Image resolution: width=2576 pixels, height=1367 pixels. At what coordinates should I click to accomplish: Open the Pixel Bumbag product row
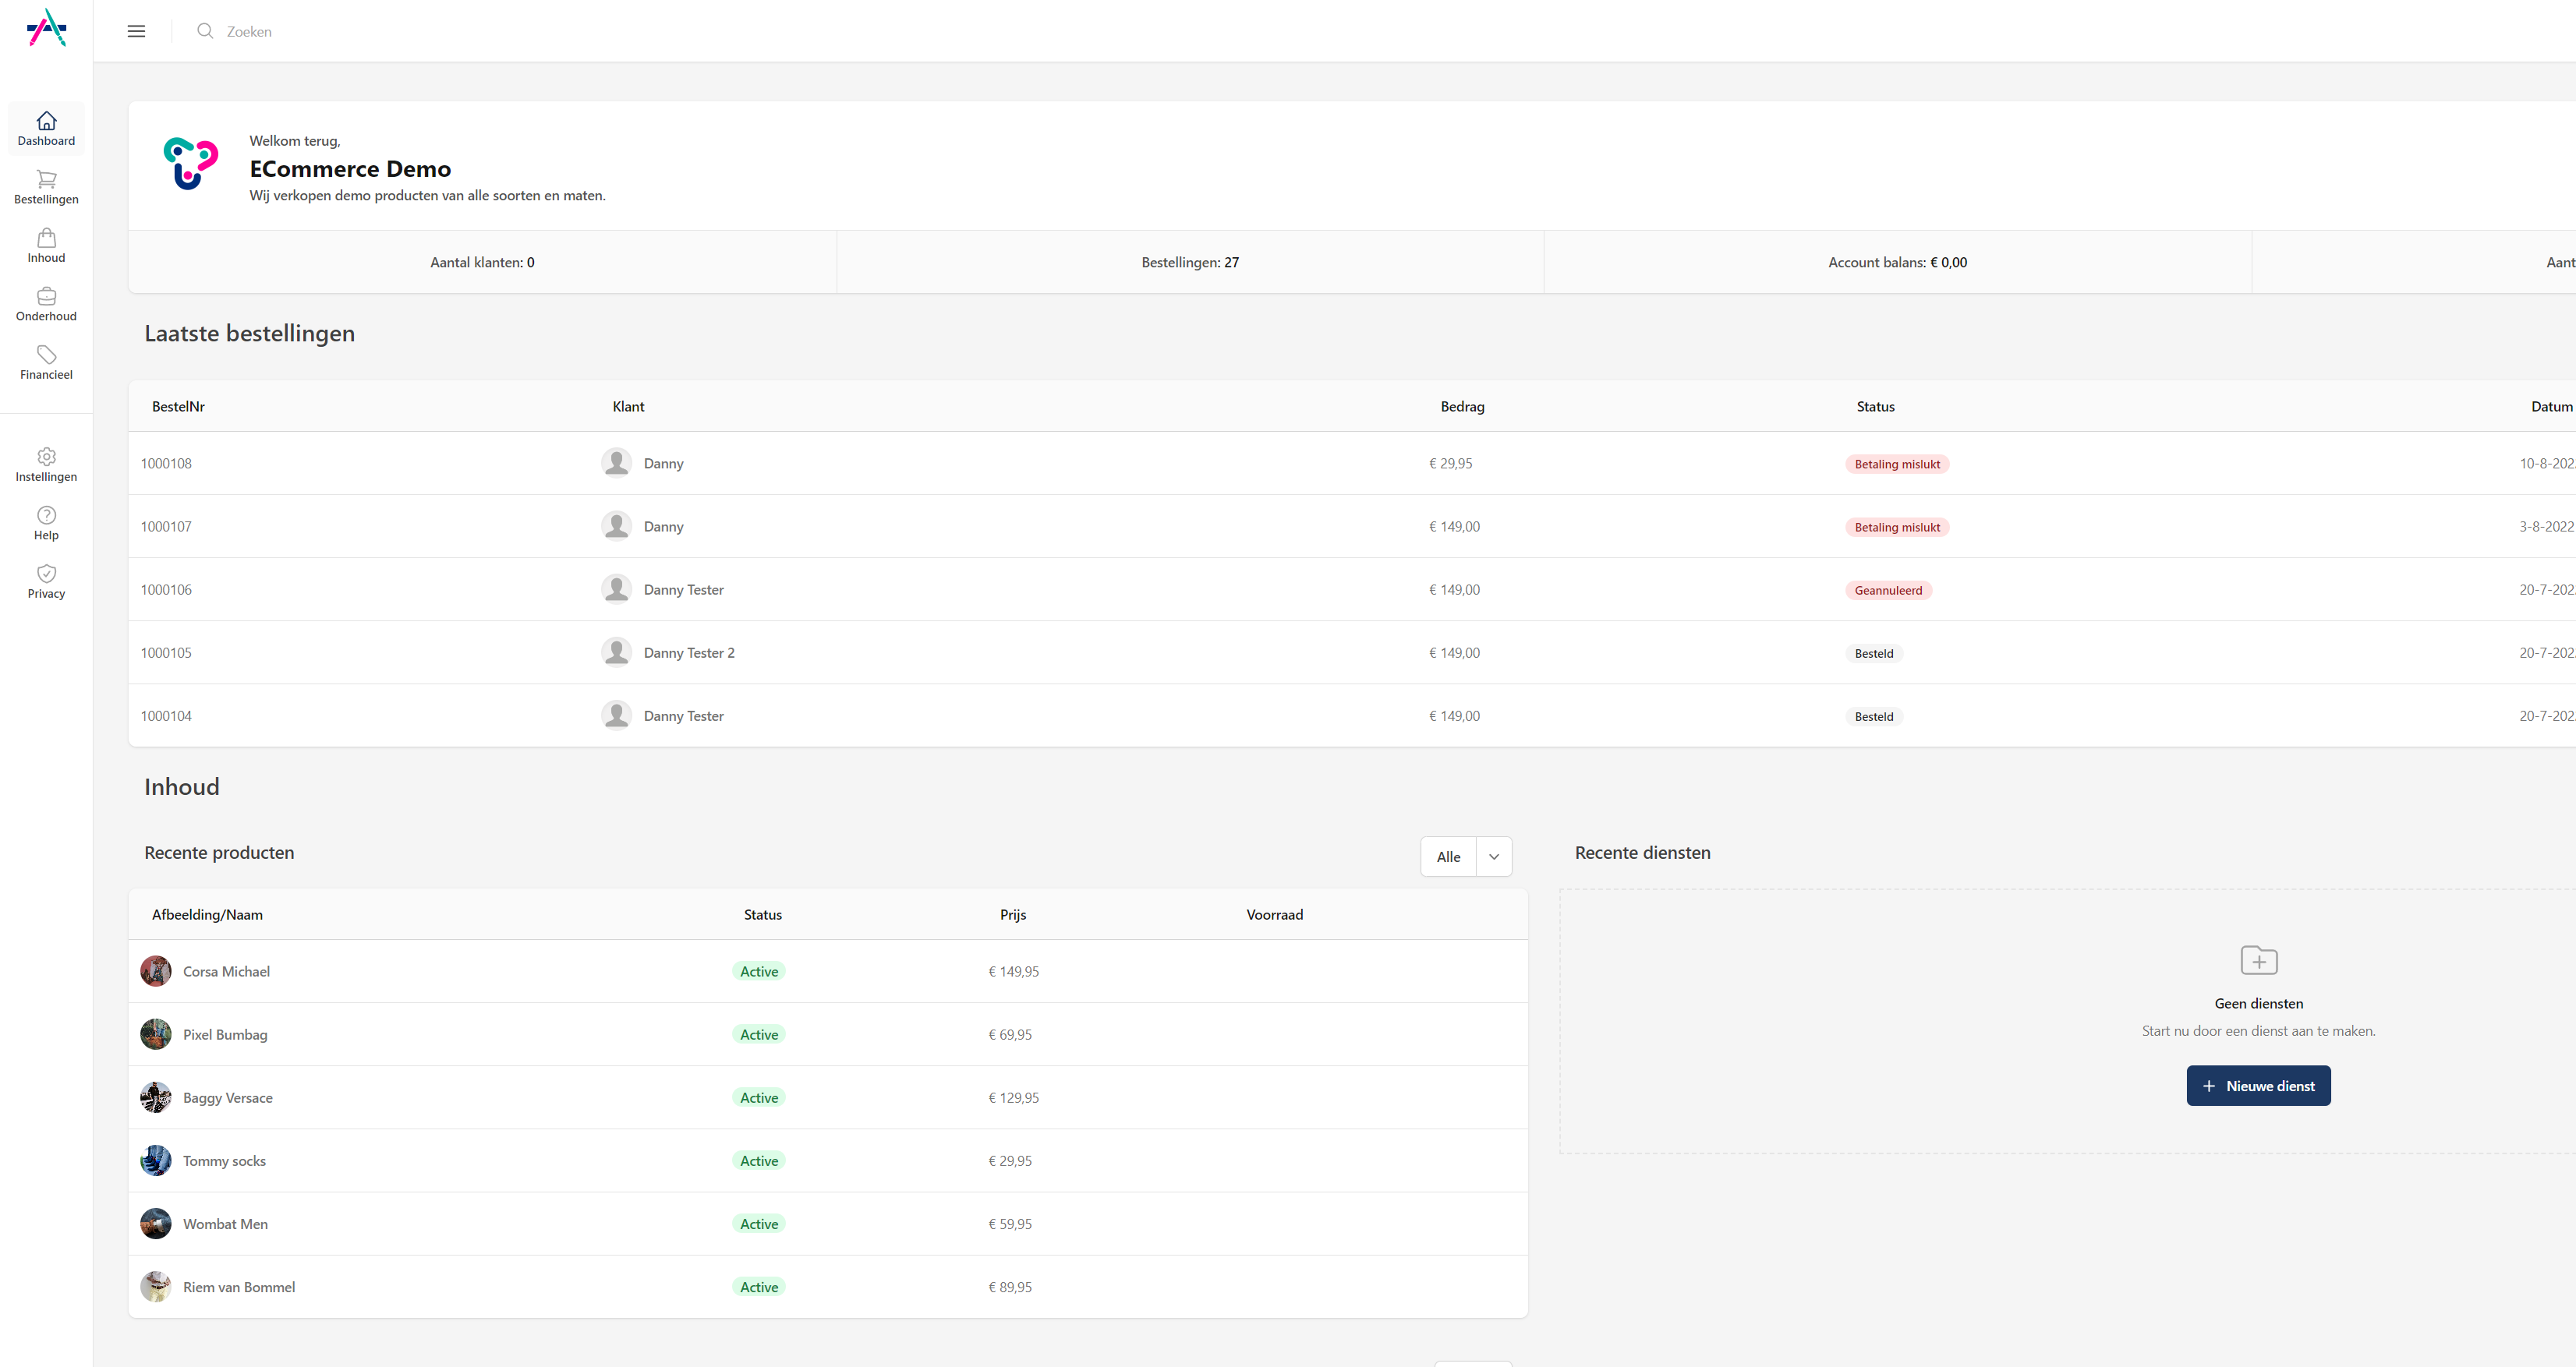click(x=225, y=1034)
